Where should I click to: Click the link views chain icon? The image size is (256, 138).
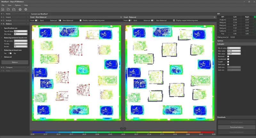[123, 128]
